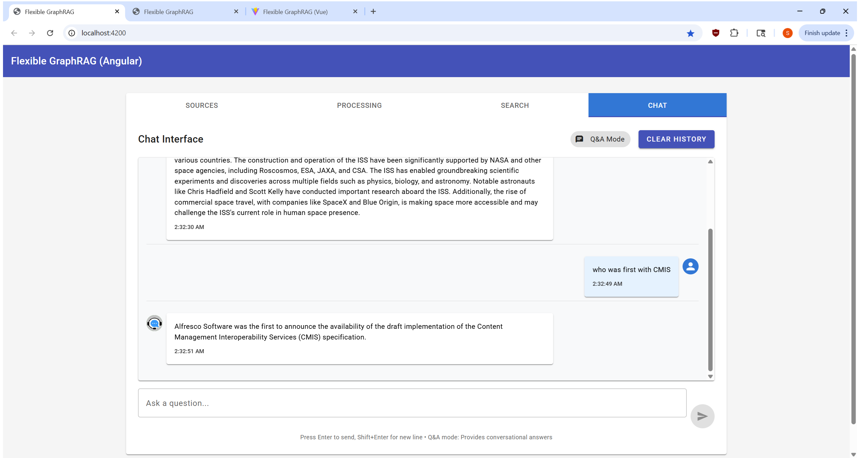Screen dimensions: 859x458
Task: Click Finish update button
Action: coord(822,33)
